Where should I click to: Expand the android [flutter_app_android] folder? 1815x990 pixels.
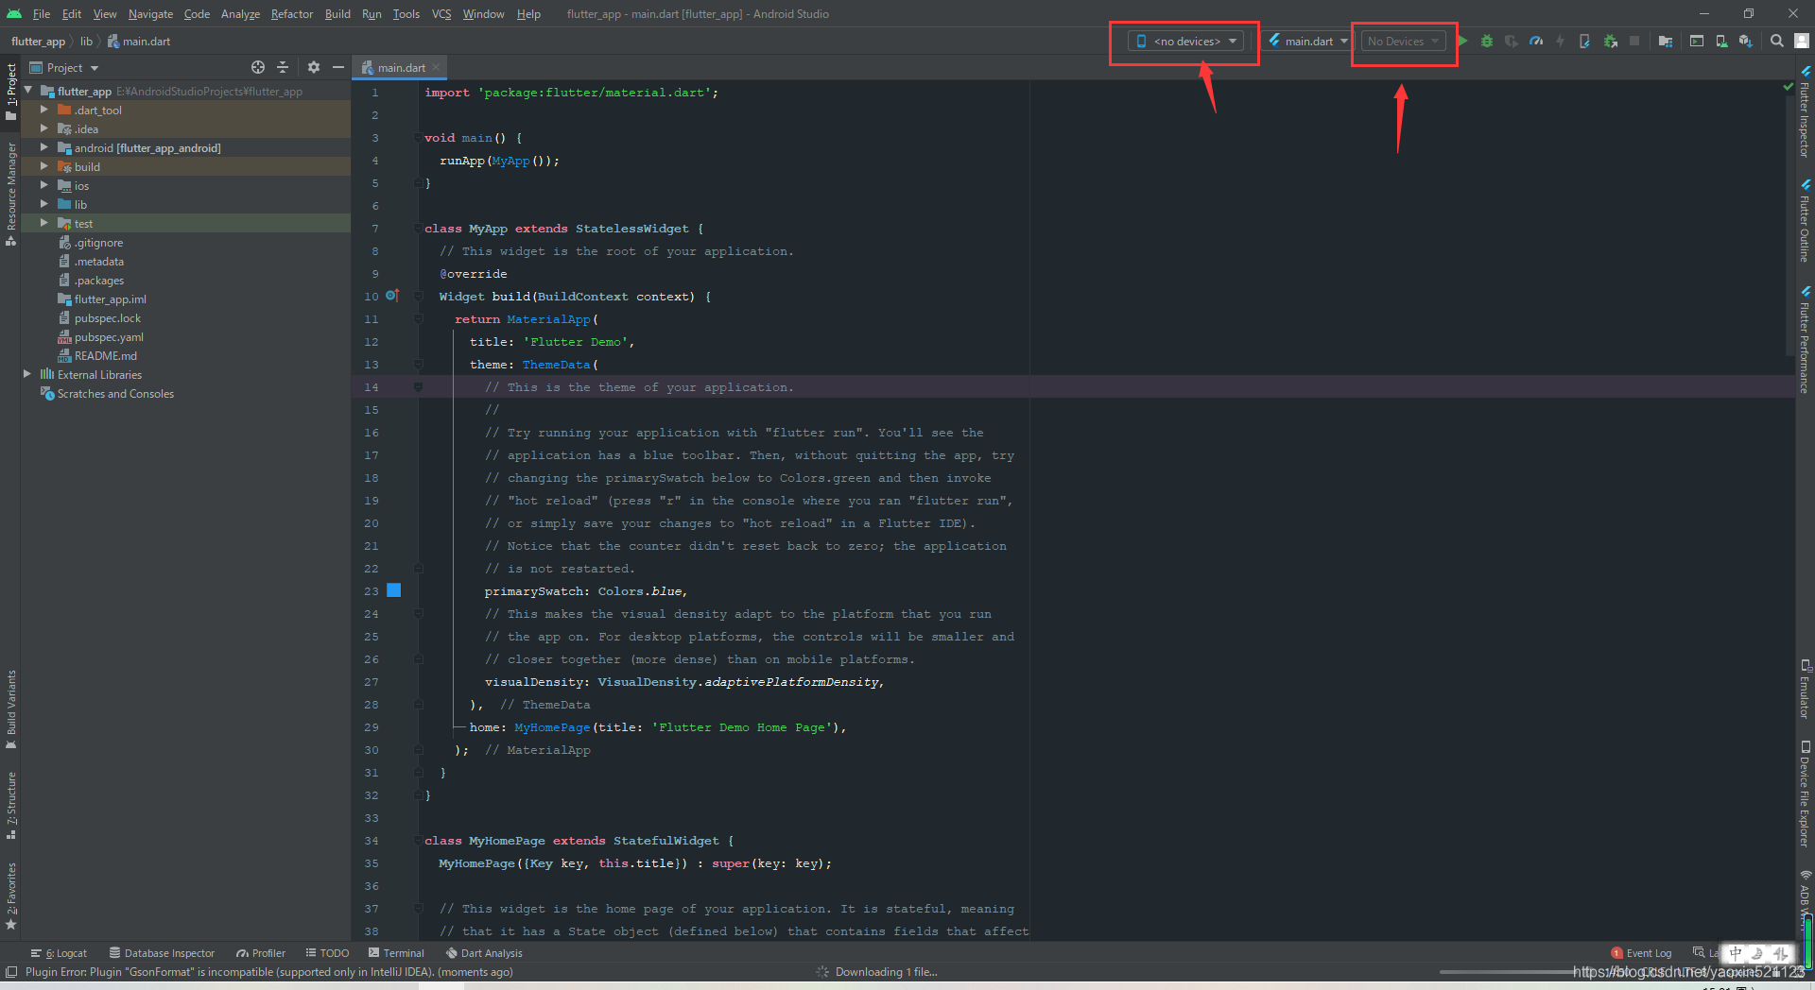[x=44, y=147]
